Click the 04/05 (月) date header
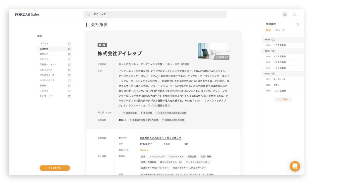The width and height of the screenshot is (349, 187). click(x=283, y=40)
